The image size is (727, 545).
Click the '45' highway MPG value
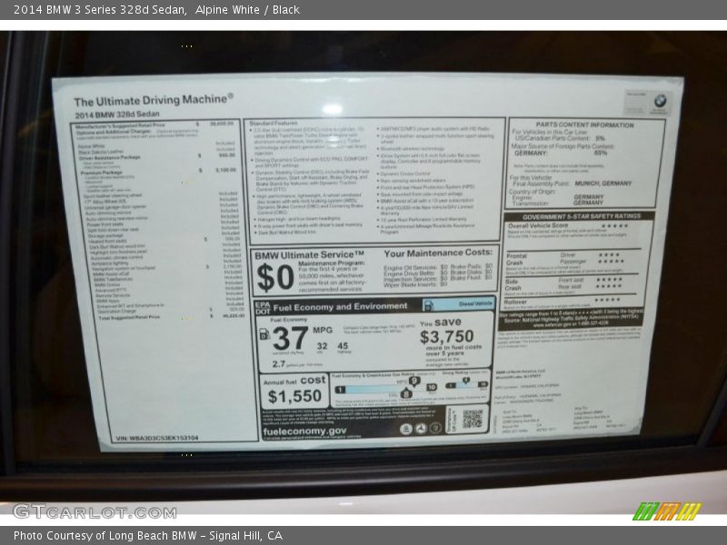click(x=343, y=346)
